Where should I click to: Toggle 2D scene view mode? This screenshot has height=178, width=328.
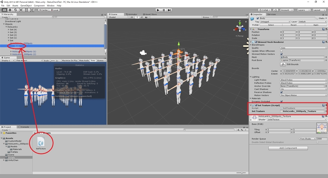click(x=131, y=17)
